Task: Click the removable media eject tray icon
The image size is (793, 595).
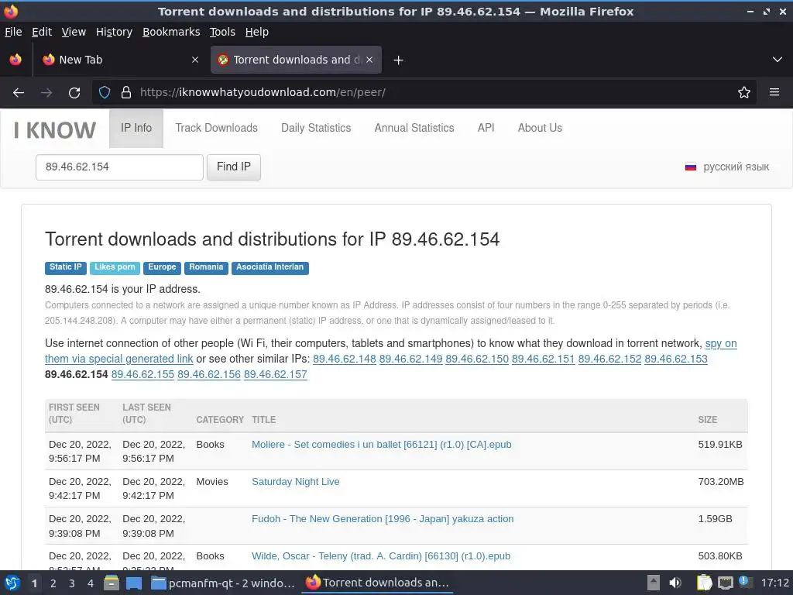Action: [654, 583]
